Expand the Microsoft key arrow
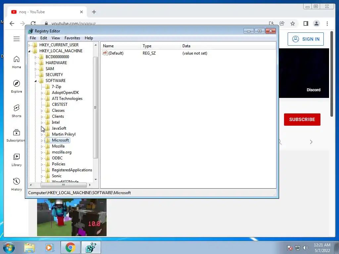This screenshot has width=339, height=254. click(x=42, y=141)
